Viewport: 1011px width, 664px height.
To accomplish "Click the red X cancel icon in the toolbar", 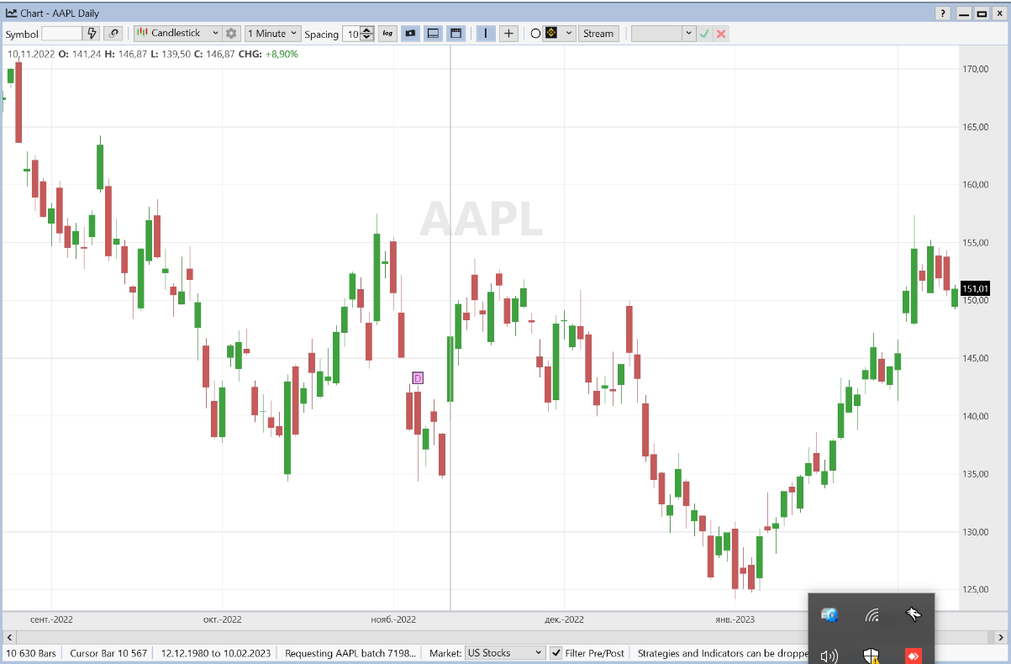I will [x=721, y=34].
